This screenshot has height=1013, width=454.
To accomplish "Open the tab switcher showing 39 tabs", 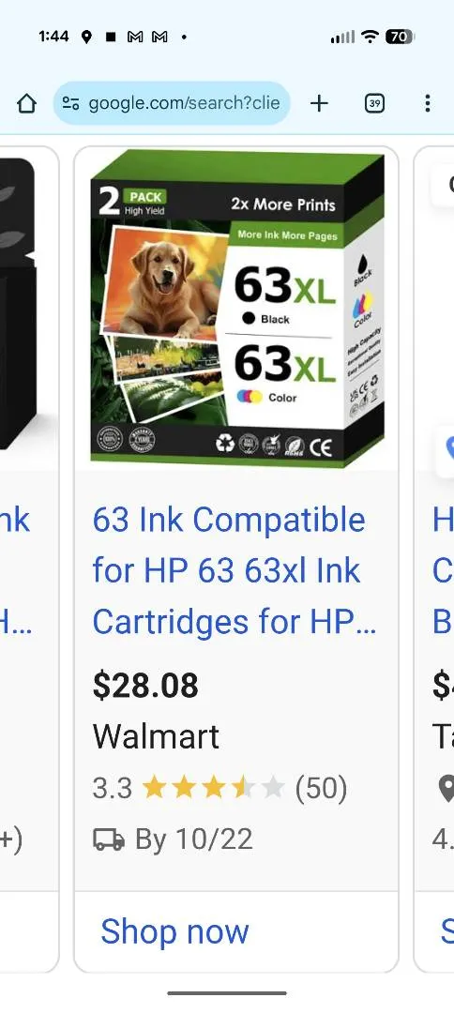I will coord(374,103).
